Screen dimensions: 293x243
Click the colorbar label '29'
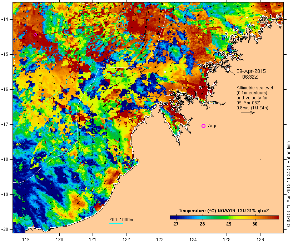click(x=229, y=224)
